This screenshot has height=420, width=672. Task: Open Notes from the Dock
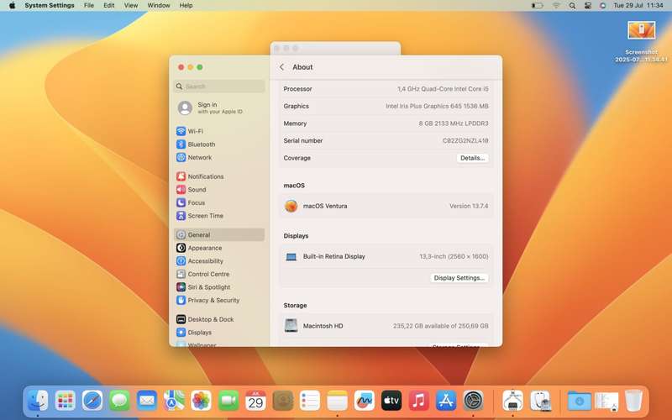(x=338, y=401)
